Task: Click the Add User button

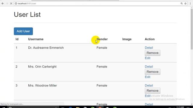Action: [x=24, y=31]
